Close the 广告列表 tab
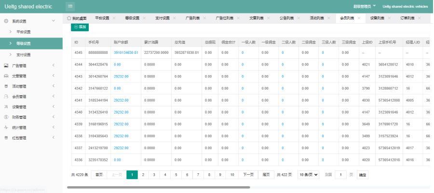 tap(204, 18)
